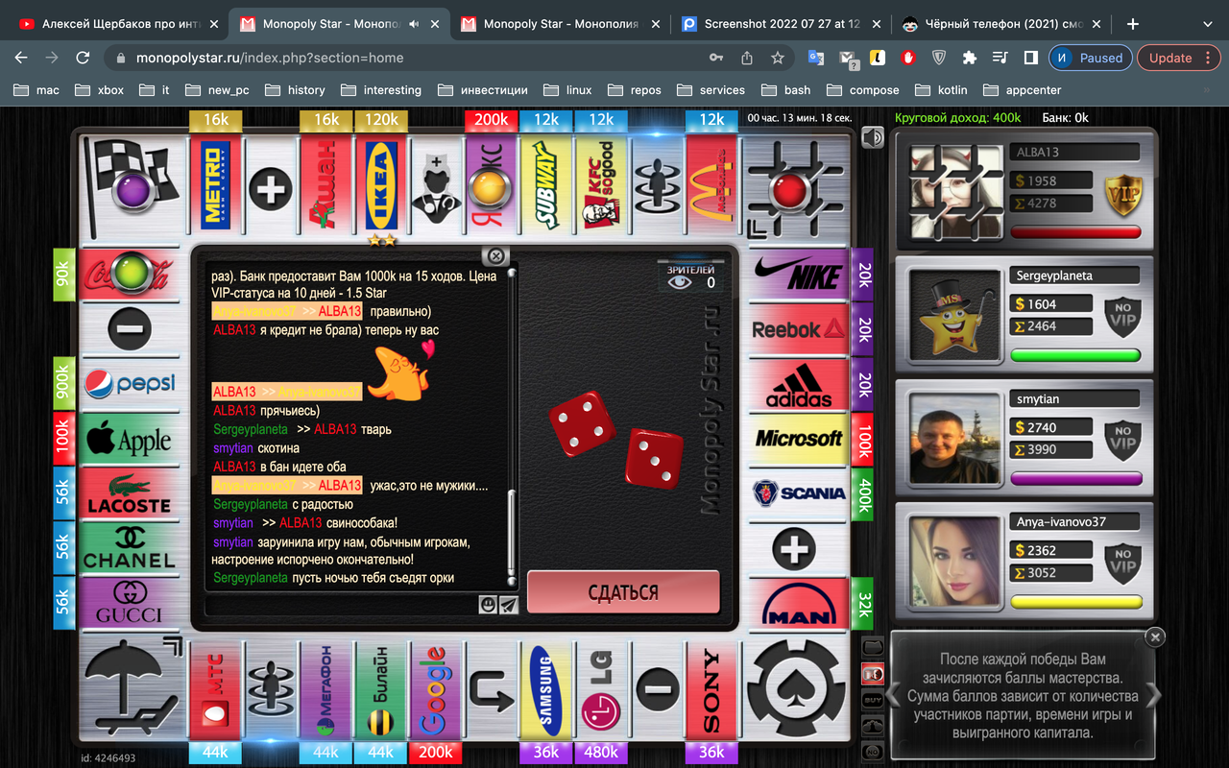The width and height of the screenshot is (1229, 768).
Task: Select the IKEA property on the board
Action: tap(381, 185)
